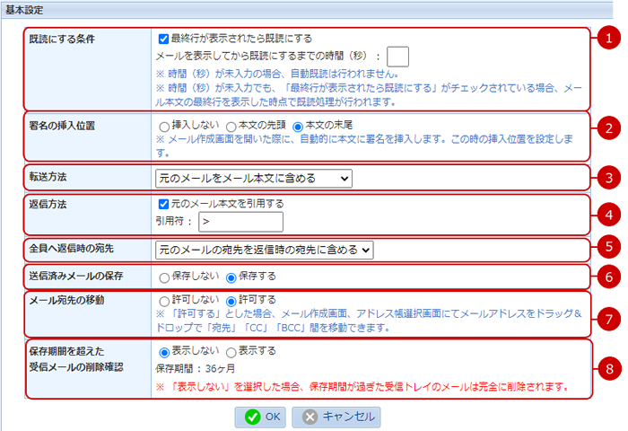The image size is (628, 431).
Task: Click the 引用符 text field
Action: tap(240, 222)
